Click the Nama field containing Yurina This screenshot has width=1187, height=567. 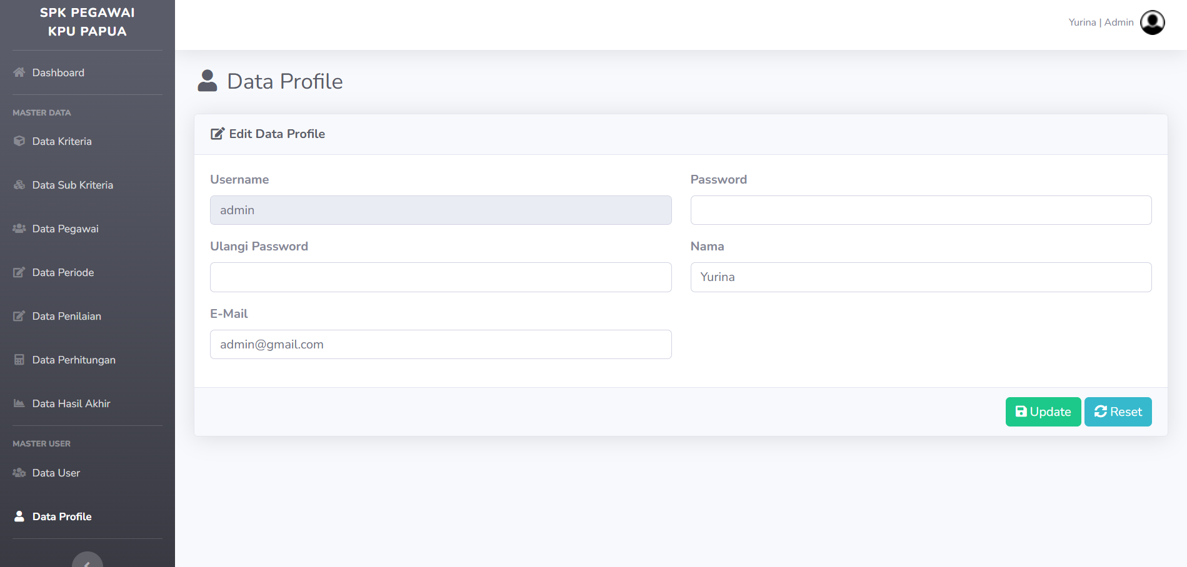[x=921, y=277]
